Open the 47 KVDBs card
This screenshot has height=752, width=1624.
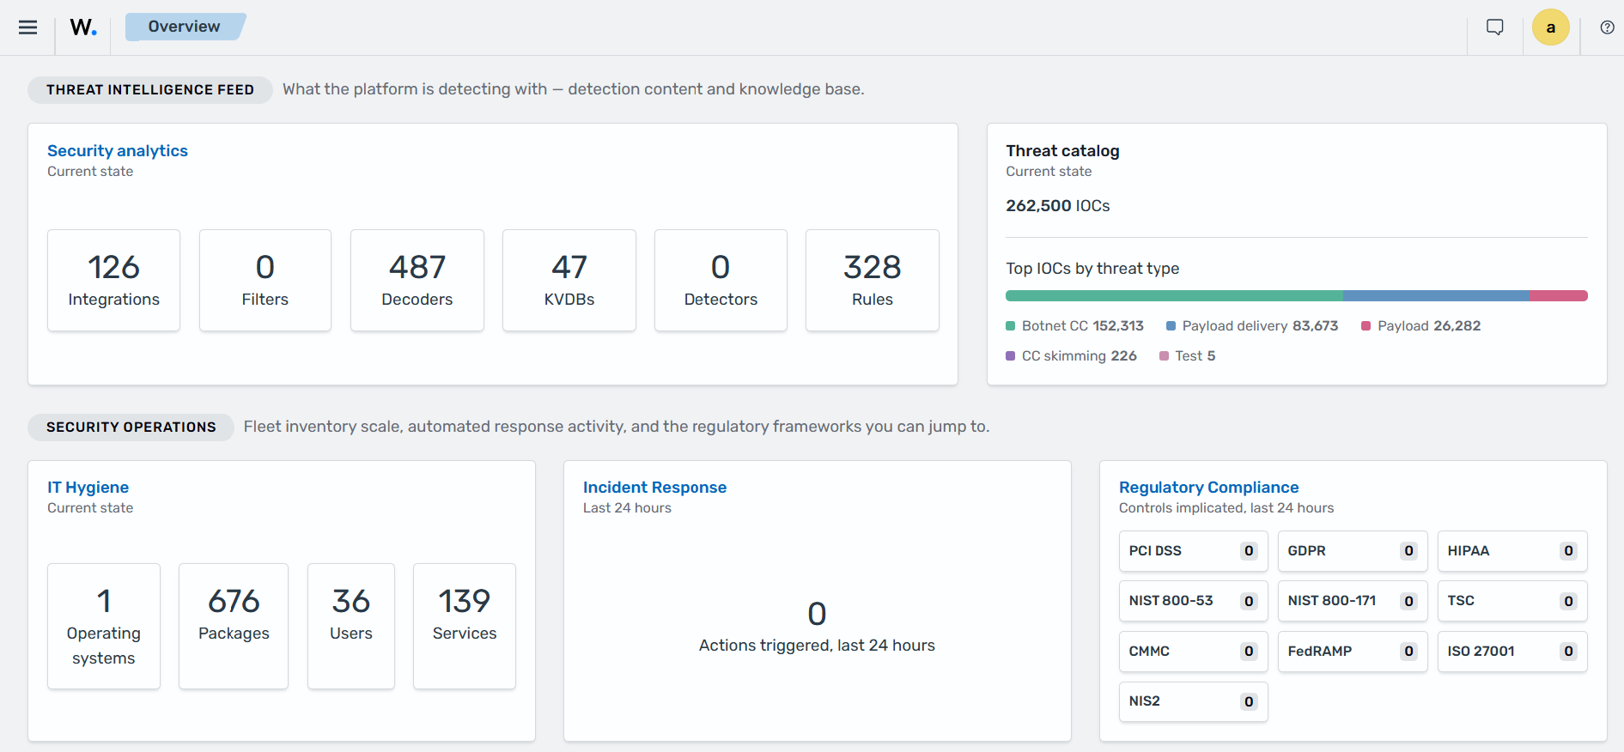(569, 280)
